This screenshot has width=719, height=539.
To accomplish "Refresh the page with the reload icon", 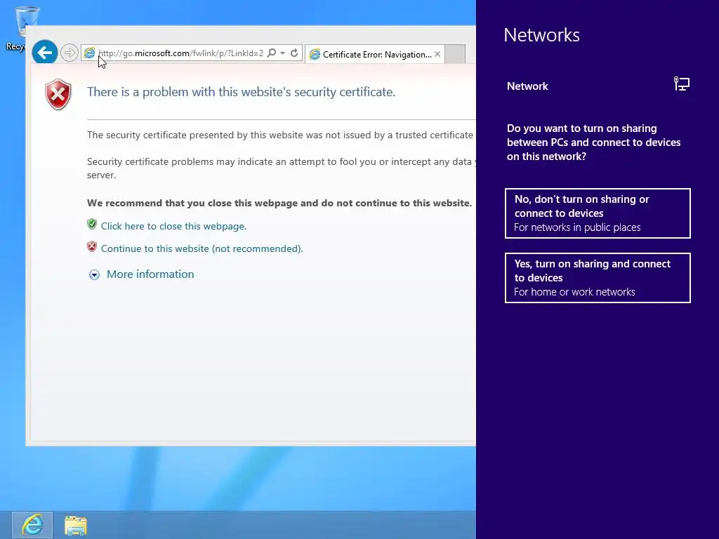I will click(x=294, y=53).
